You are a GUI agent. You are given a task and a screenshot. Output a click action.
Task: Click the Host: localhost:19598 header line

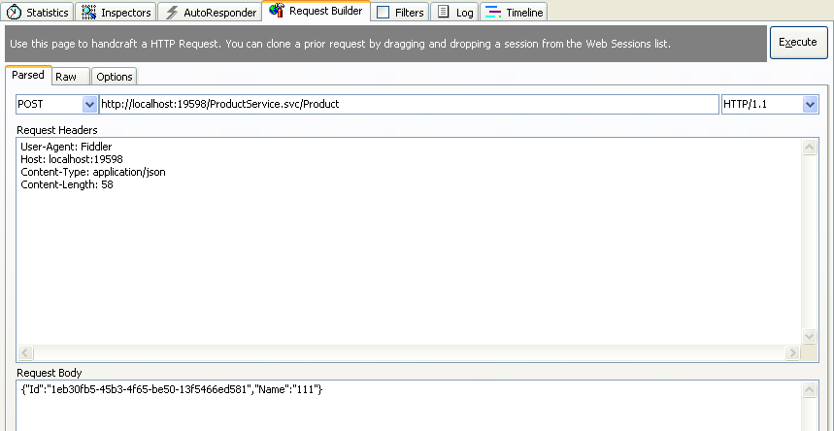tap(72, 159)
